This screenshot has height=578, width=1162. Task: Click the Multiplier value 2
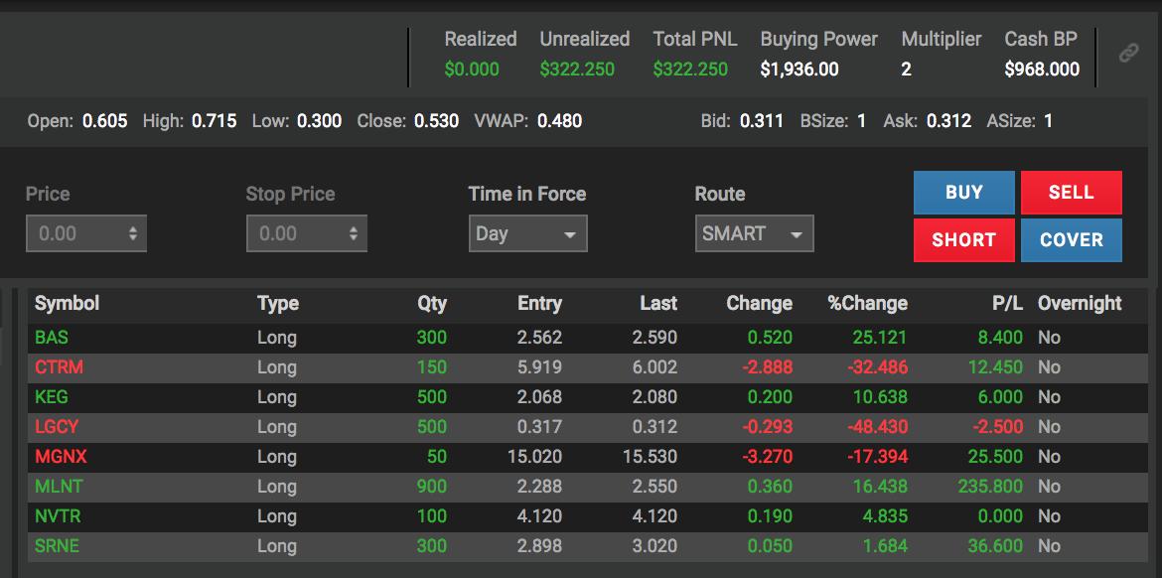[x=907, y=69]
